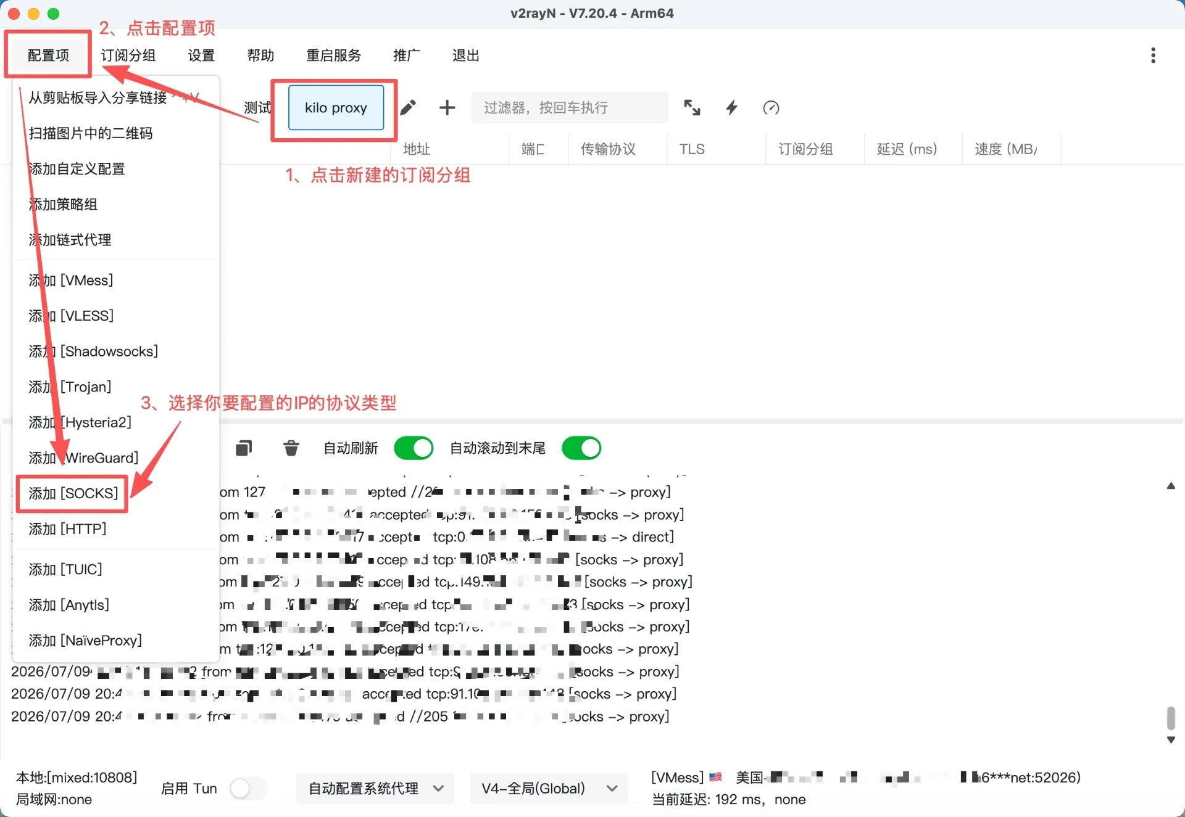
Task: Click the pencil edit subscription icon
Action: tap(407, 108)
